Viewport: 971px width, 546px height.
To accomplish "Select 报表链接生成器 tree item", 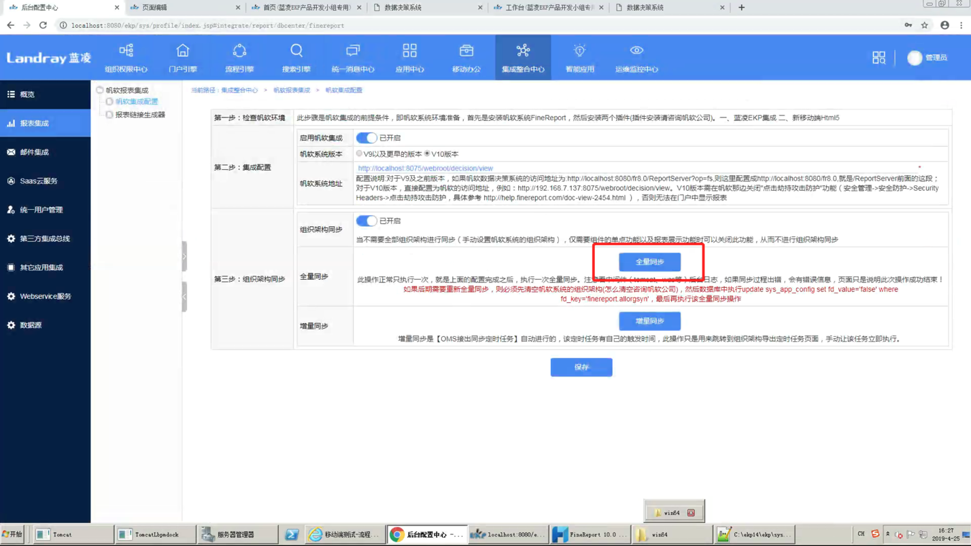I will (140, 115).
